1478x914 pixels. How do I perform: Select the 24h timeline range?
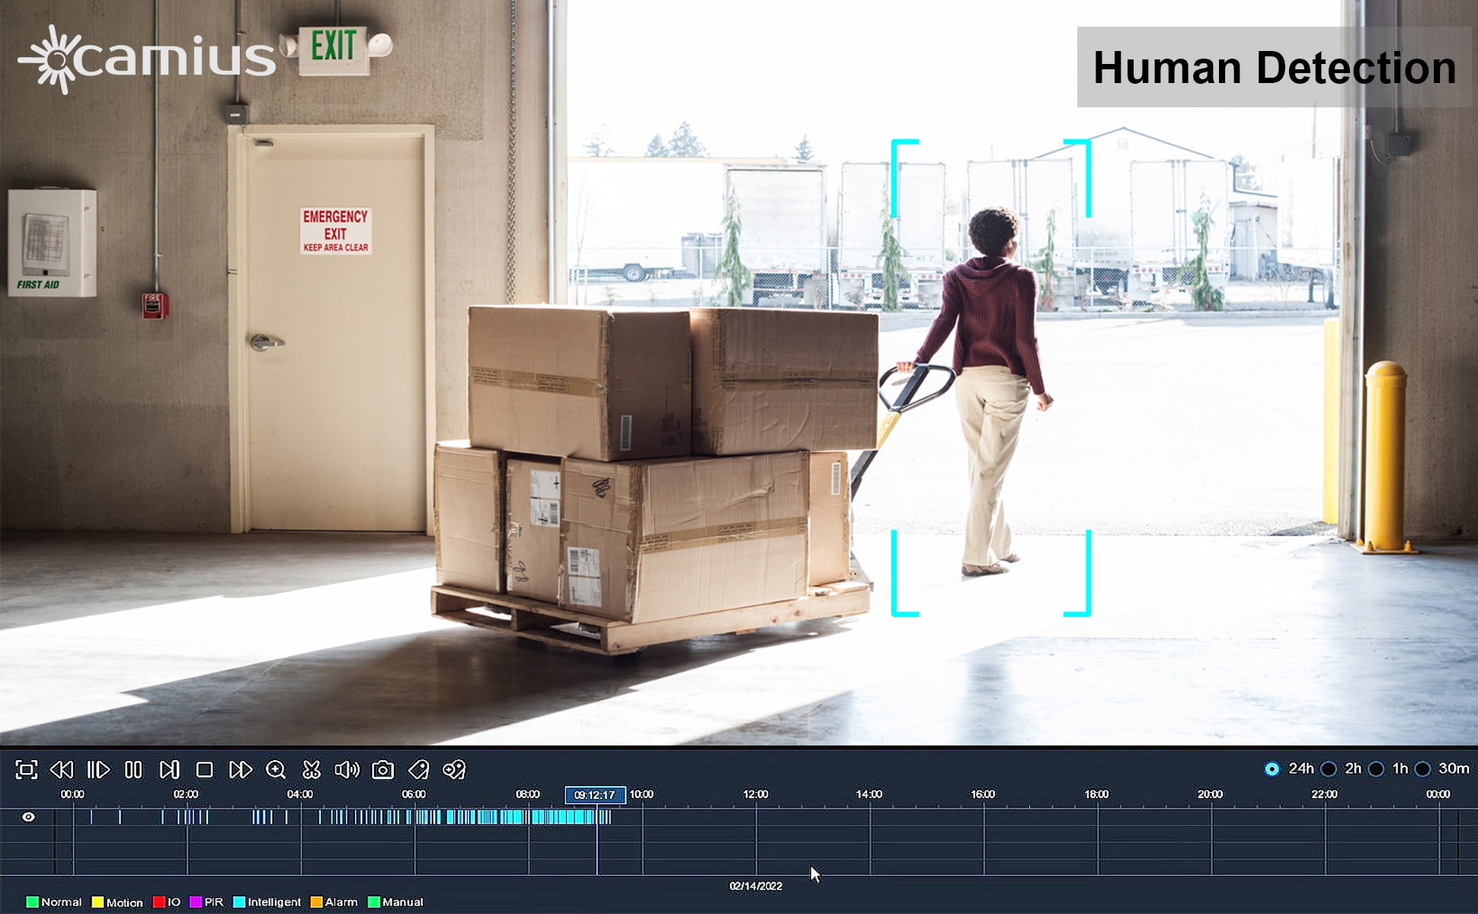tap(1272, 769)
